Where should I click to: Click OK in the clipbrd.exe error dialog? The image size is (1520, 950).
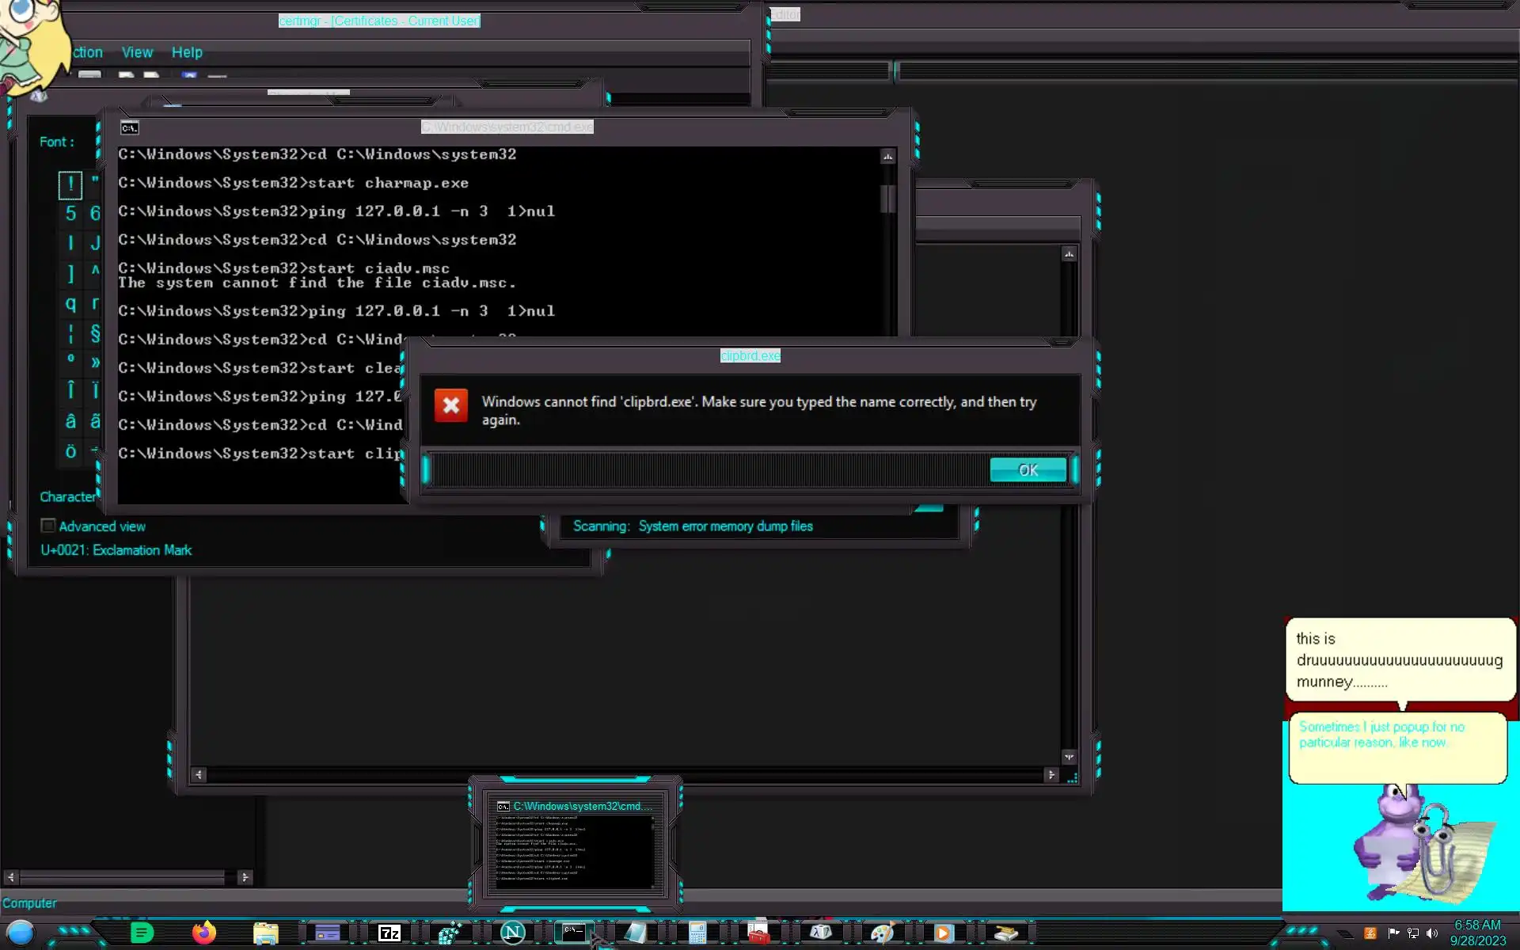(1028, 470)
